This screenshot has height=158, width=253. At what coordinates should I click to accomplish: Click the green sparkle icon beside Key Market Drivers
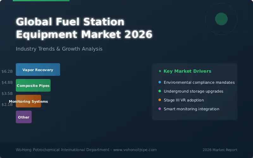160,71
